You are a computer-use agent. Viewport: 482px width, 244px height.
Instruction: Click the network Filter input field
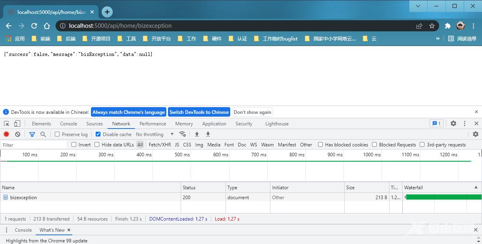34,145
